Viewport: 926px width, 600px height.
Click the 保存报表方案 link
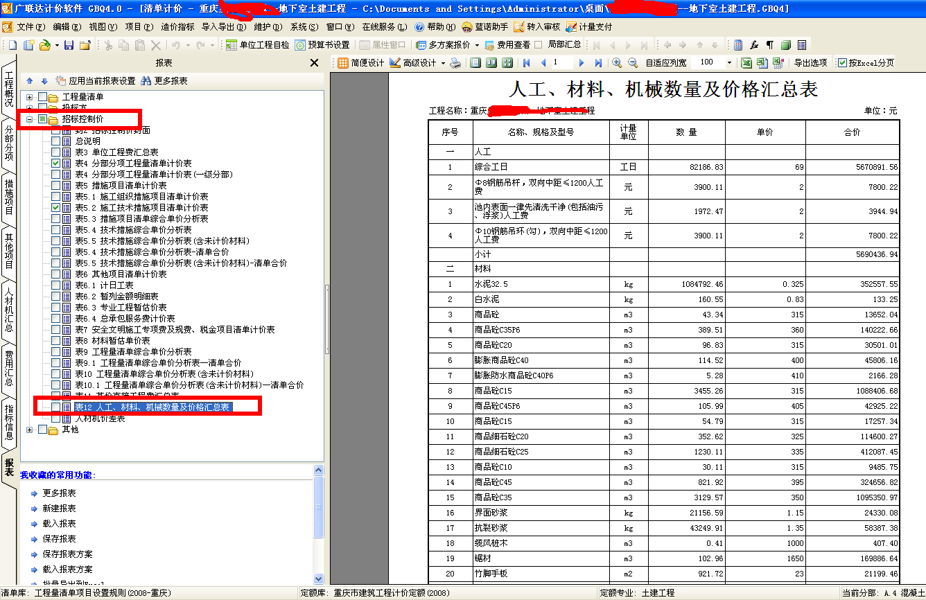(67, 554)
